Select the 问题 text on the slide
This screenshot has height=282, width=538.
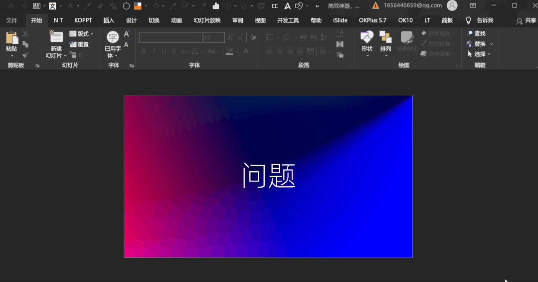269,176
